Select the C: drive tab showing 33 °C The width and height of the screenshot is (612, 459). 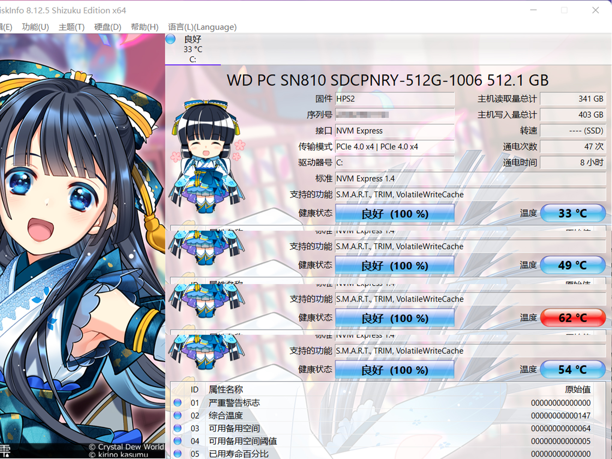tap(193, 49)
